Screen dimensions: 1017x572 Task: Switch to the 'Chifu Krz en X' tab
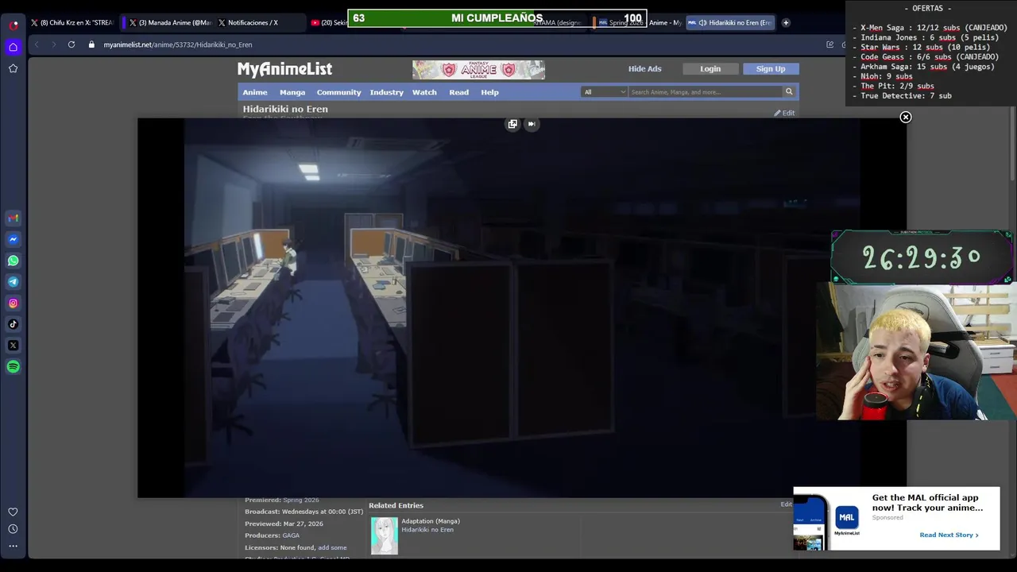[72, 22]
